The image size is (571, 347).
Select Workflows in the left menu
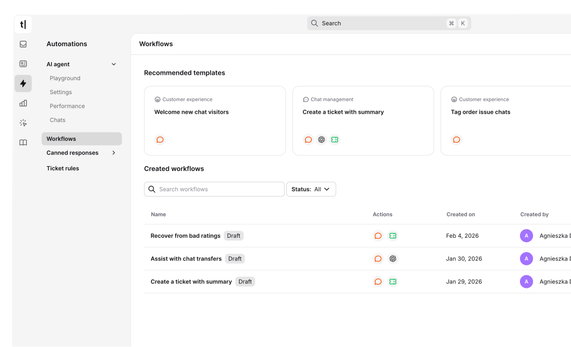[x=61, y=139]
